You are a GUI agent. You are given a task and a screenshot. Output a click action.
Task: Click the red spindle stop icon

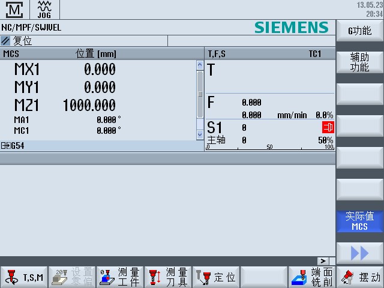pos(328,127)
